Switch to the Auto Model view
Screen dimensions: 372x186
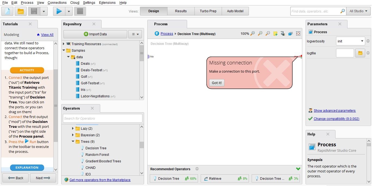[x=235, y=11]
